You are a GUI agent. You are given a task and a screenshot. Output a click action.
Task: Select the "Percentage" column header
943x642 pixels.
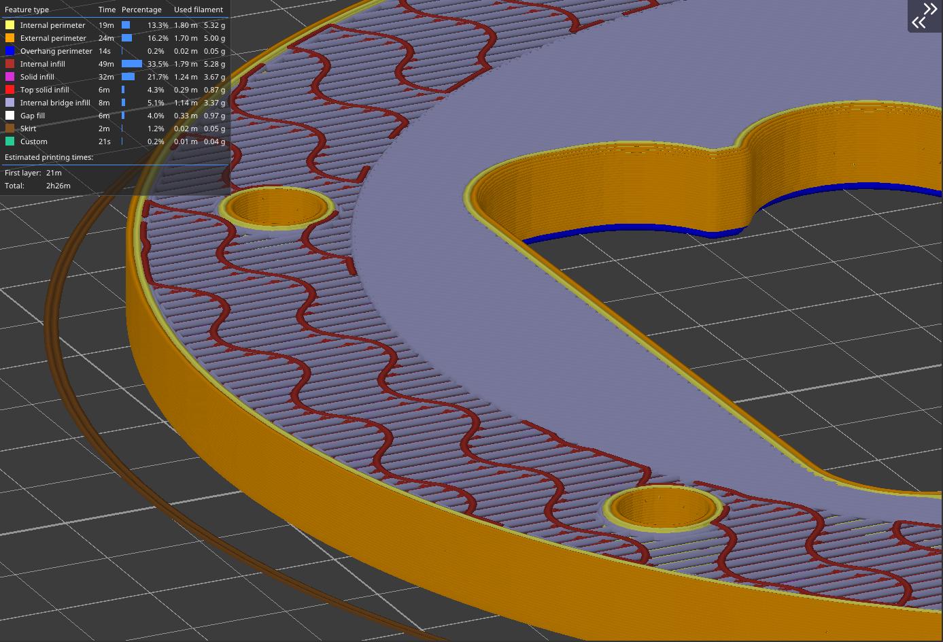click(x=141, y=10)
